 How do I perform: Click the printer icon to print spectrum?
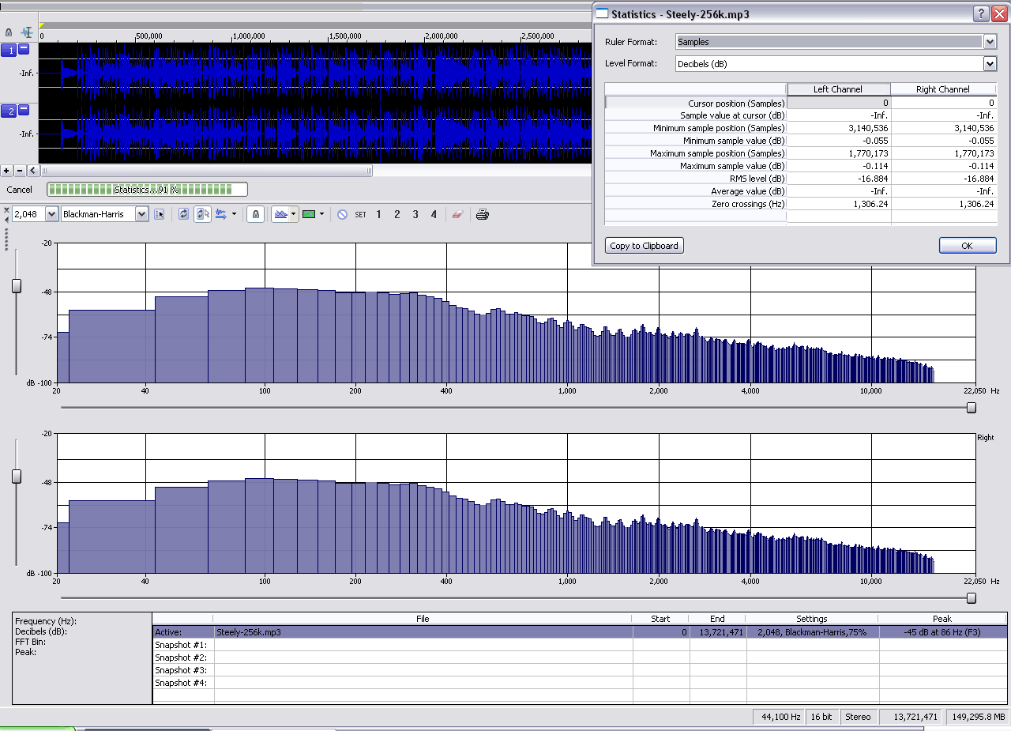click(x=483, y=214)
